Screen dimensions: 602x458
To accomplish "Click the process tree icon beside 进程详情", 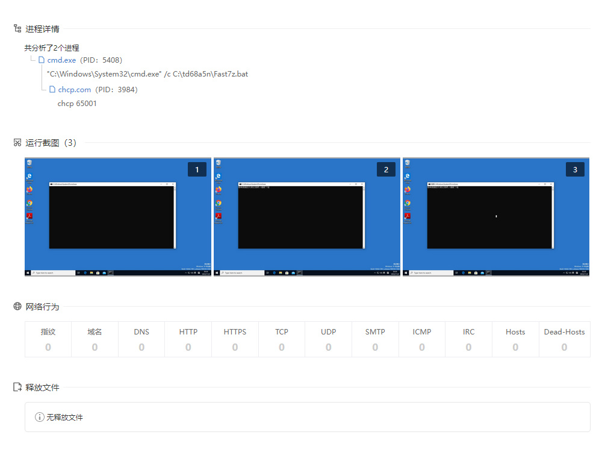I will 17,29.
